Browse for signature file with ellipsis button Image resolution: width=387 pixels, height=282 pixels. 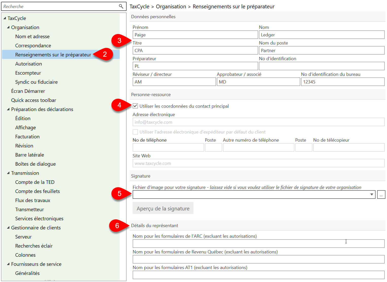[x=381, y=194]
